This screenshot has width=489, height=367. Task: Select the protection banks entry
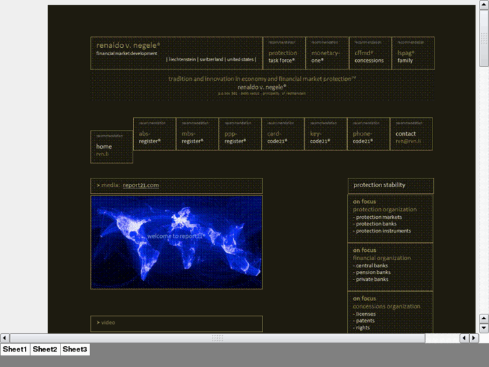(376, 224)
